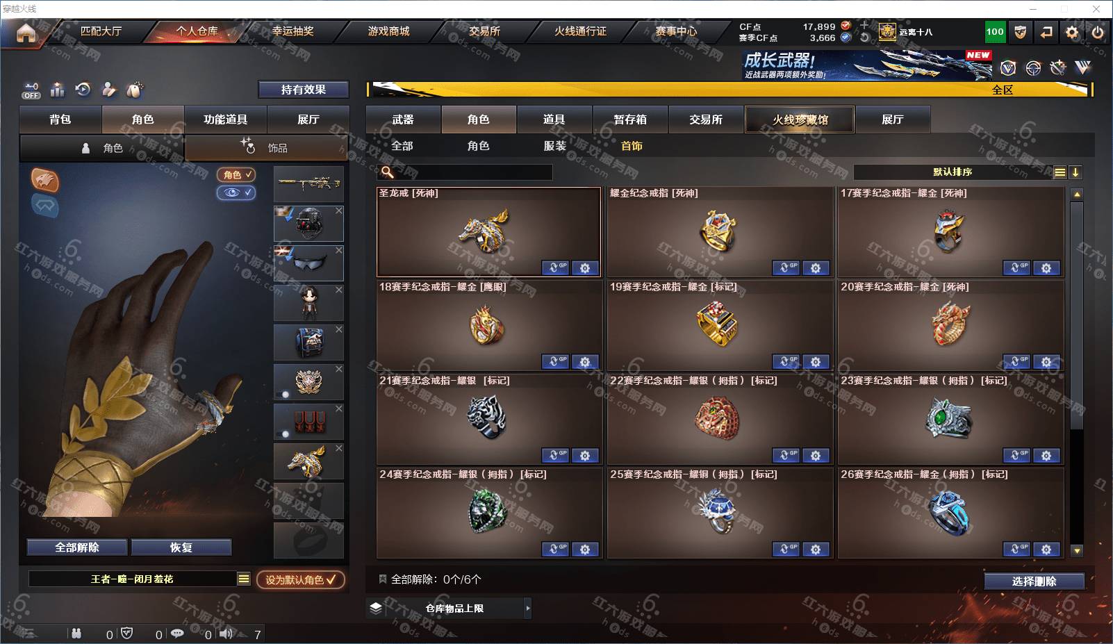Click the refresh icon beside CF points
Viewport: 1113px width, 644px height.
click(864, 38)
